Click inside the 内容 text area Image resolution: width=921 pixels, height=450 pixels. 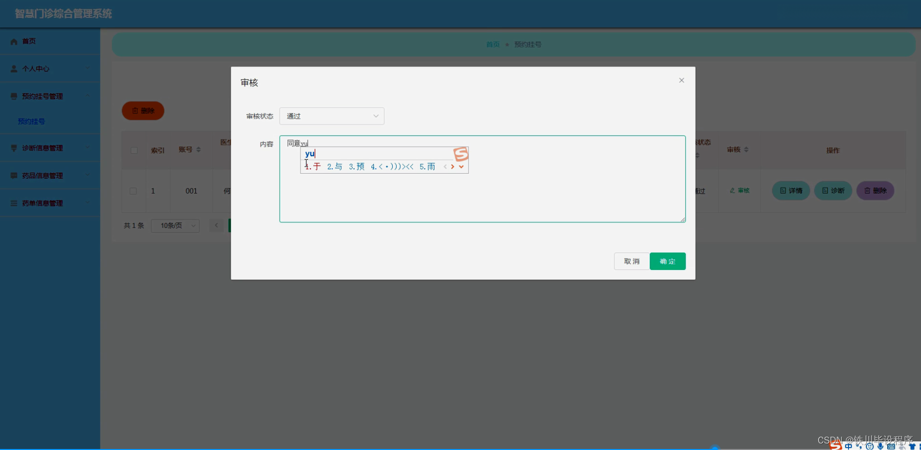tap(482, 179)
